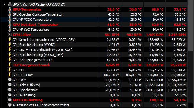
Task: Click thermometer icon beside GPU-Temperatur
Action: click(9, 9)
